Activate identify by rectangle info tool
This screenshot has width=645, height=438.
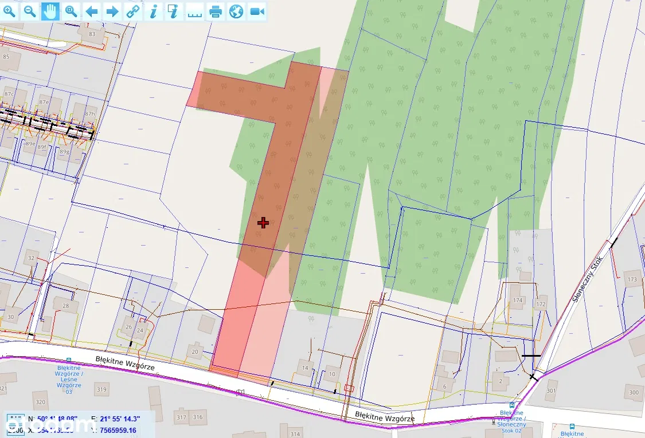(x=174, y=11)
